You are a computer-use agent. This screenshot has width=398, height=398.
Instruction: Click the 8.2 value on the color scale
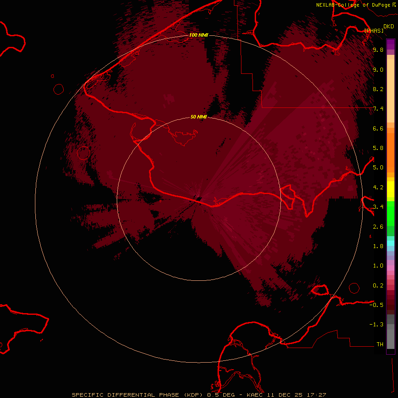(378, 89)
